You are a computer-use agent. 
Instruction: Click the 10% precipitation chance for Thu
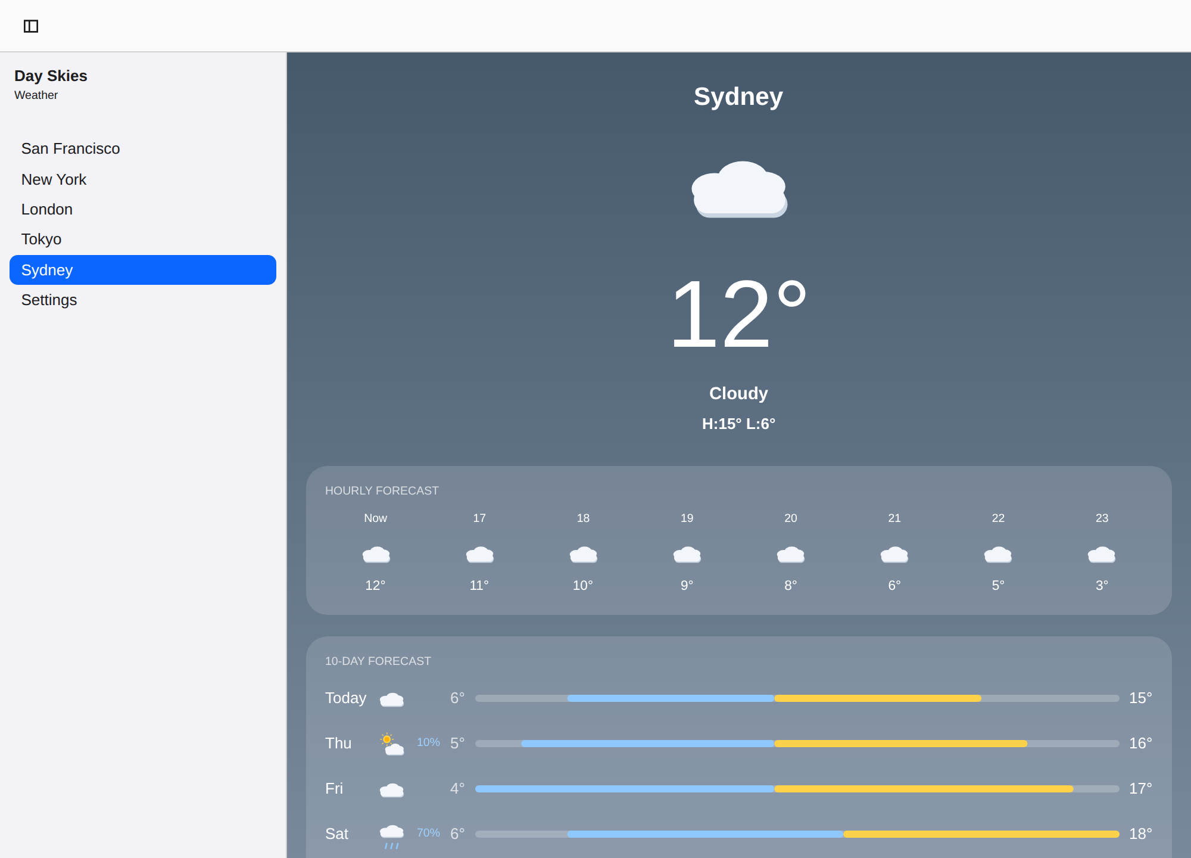(428, 742)
